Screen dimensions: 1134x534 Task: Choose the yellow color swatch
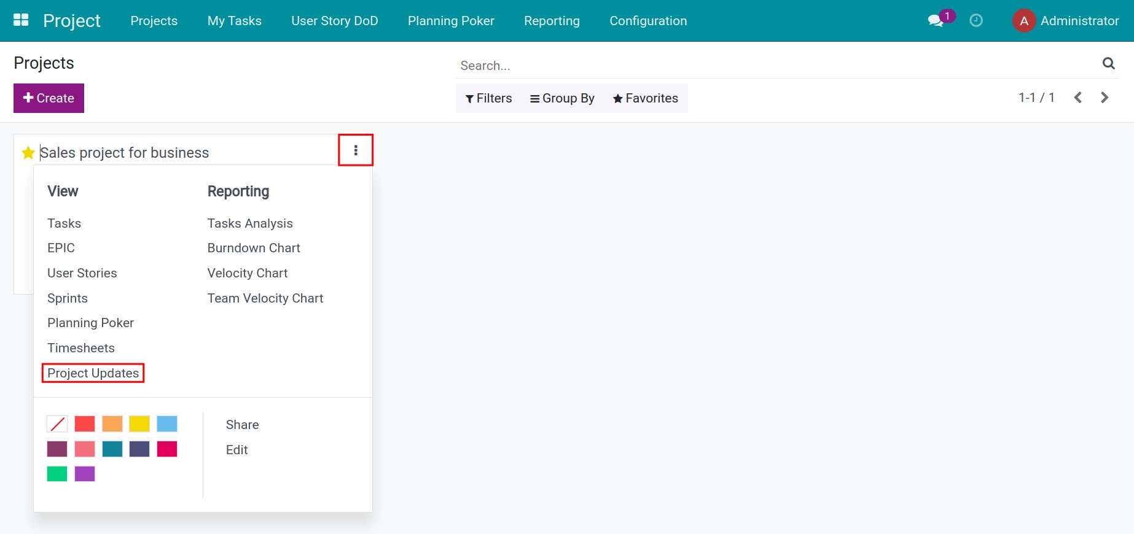click(x=139, y=424)
